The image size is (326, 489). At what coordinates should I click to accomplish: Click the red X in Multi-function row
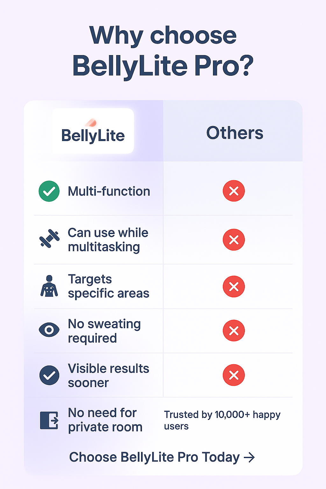coord(234,191)
